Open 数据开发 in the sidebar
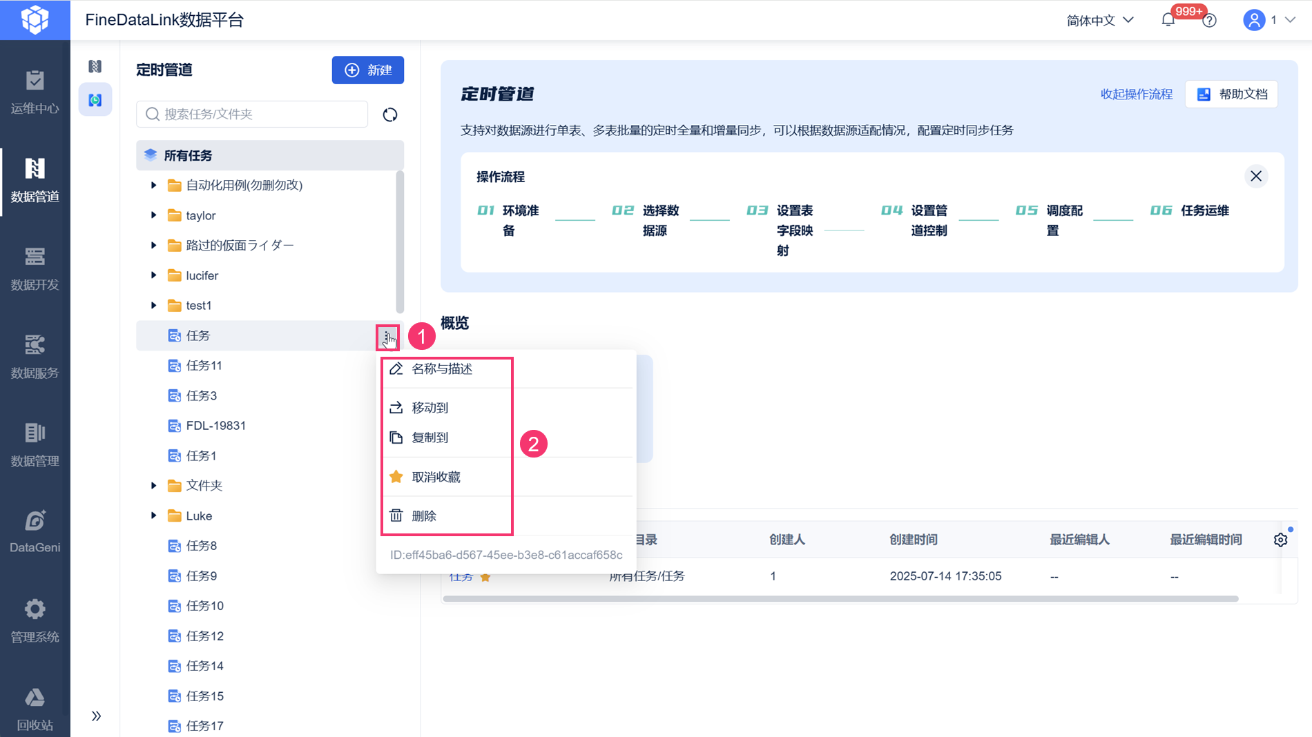 pos(35,268)
